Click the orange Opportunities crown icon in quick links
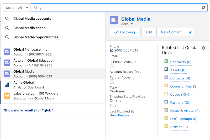This screenshot has width=210, height=140. 166,85
